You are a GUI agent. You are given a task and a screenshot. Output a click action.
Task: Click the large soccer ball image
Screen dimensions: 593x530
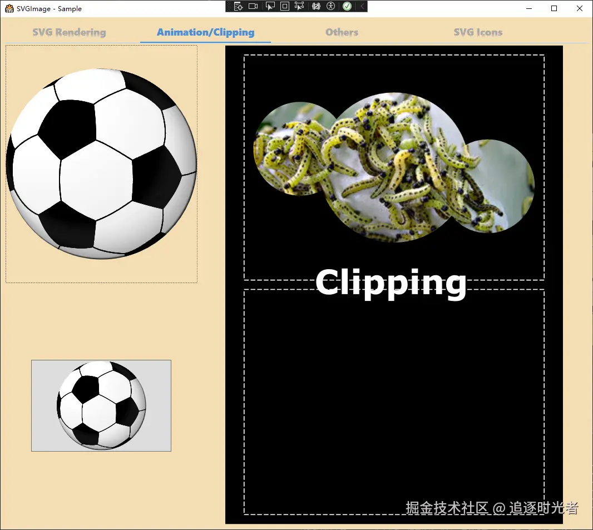[101, 164]
